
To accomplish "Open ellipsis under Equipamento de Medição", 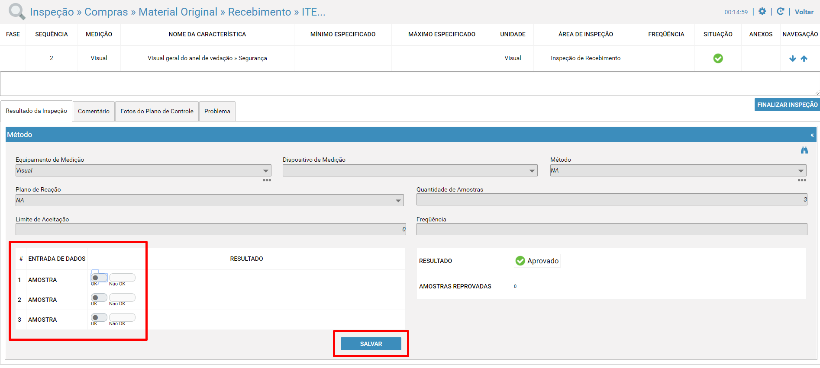I will point(267,180).
